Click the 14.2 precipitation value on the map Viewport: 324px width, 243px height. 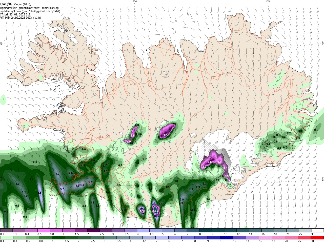point(155,211)
